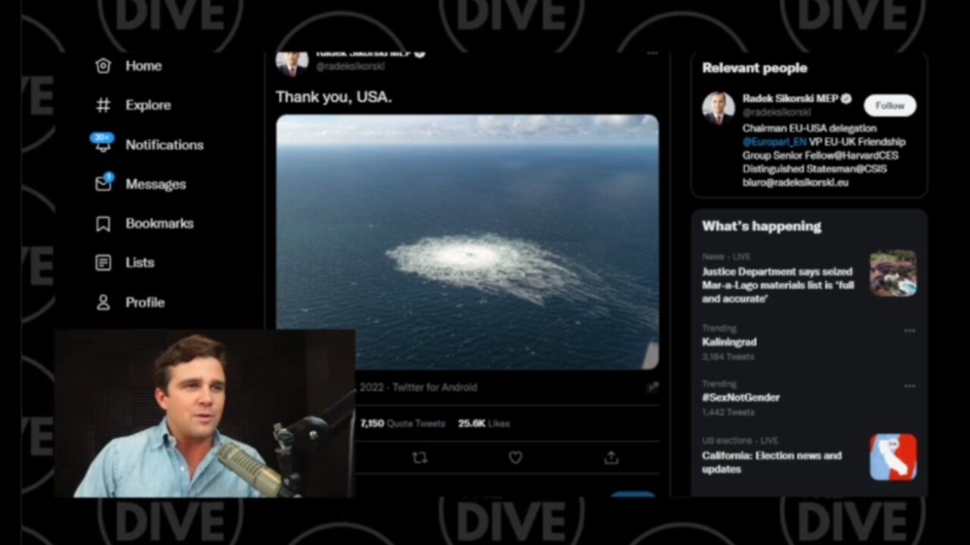970x545 pixels.
Task: Click the Lists document icon
Action: pos(103,263)
